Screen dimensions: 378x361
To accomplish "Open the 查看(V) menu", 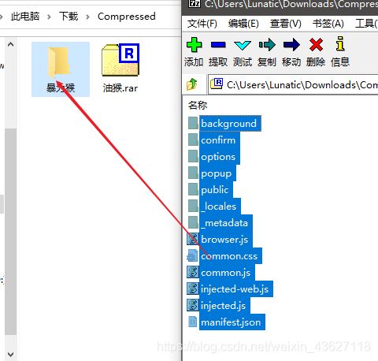I will click(286, 24).
